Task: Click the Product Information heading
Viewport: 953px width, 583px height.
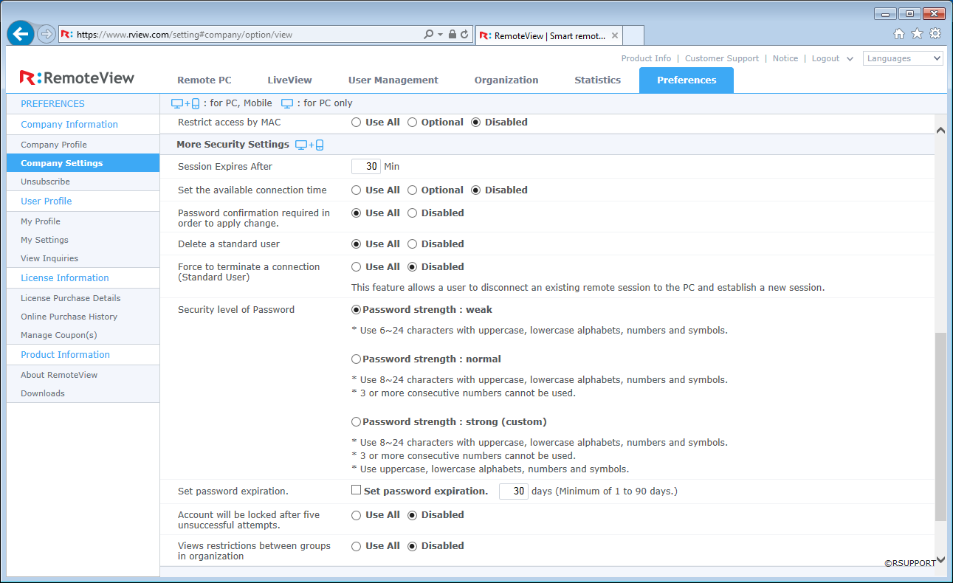Action: [x=65, y=355]
